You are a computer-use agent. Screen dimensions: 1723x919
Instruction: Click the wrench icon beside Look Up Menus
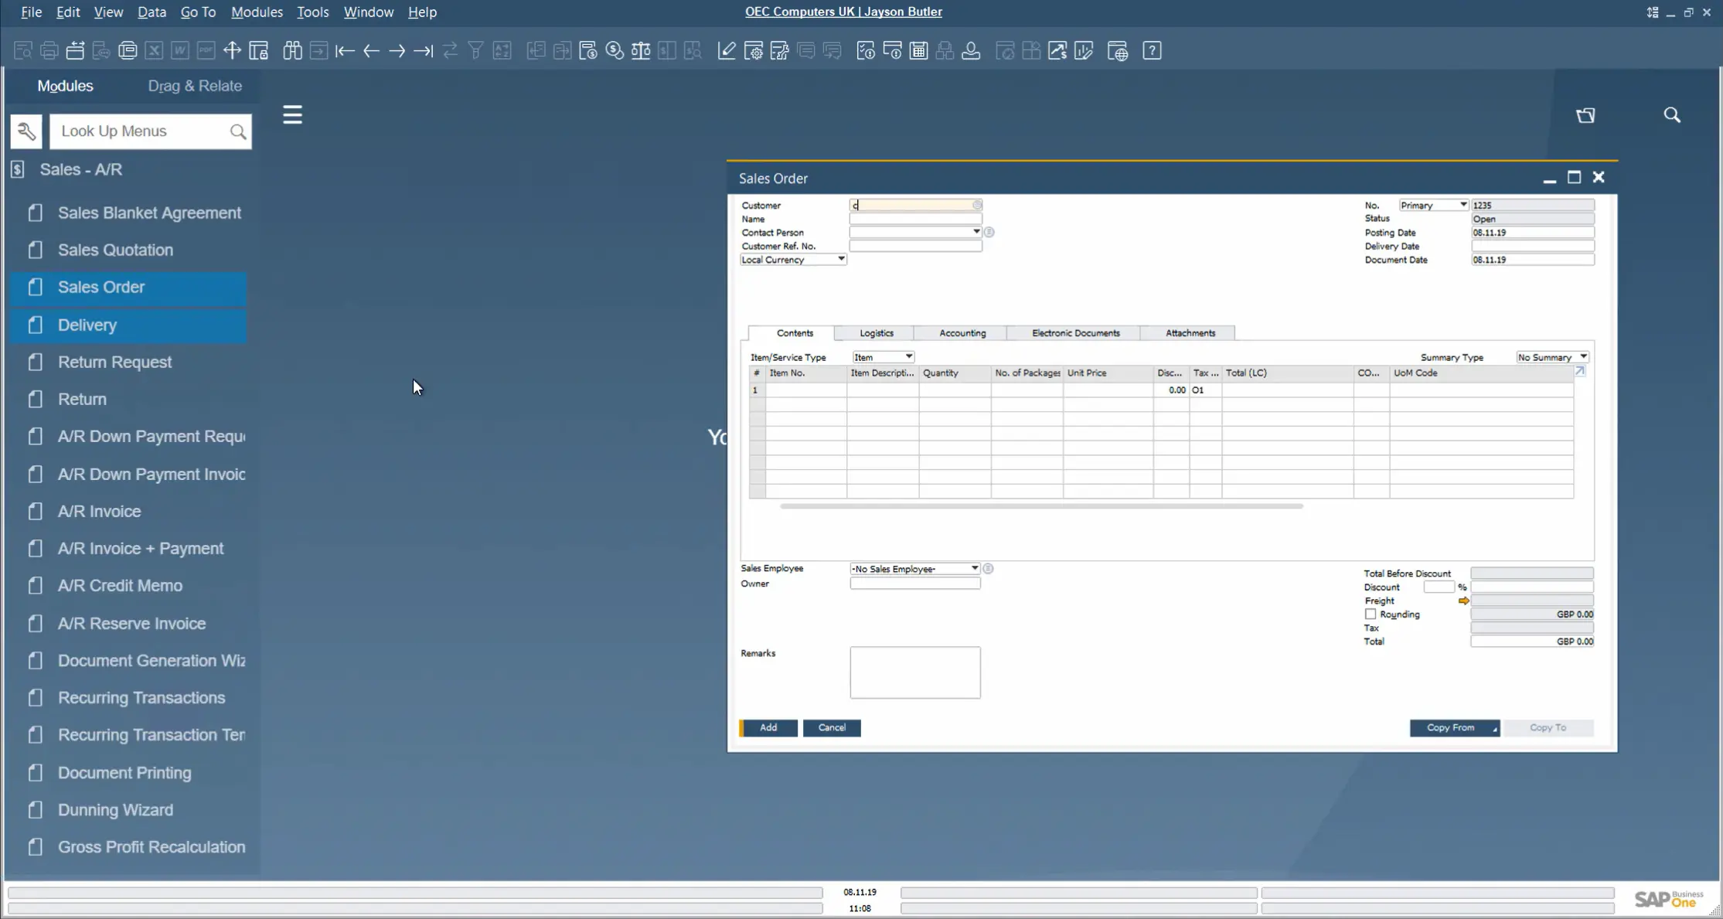point(26,131)
